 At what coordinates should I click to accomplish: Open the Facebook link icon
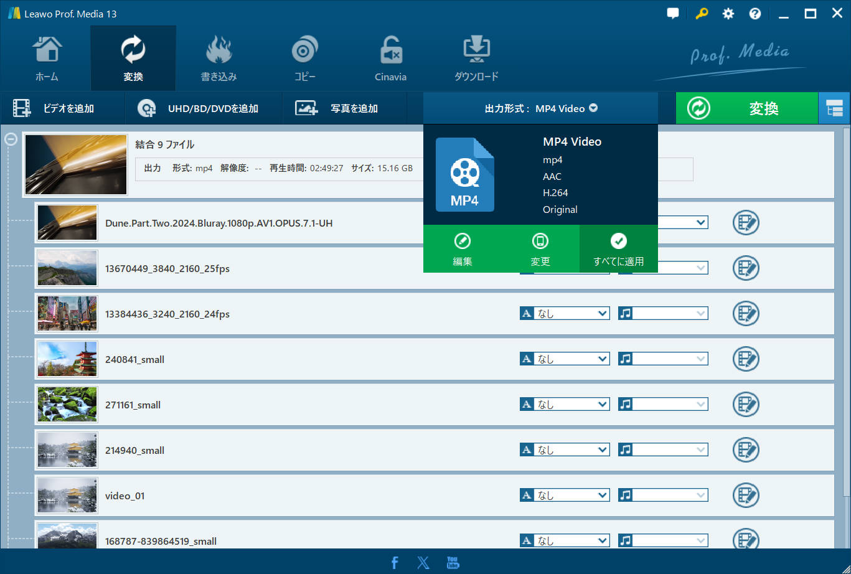point(395,563)
